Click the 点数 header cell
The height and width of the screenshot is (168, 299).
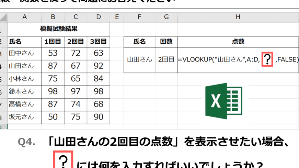click(238, 42)
